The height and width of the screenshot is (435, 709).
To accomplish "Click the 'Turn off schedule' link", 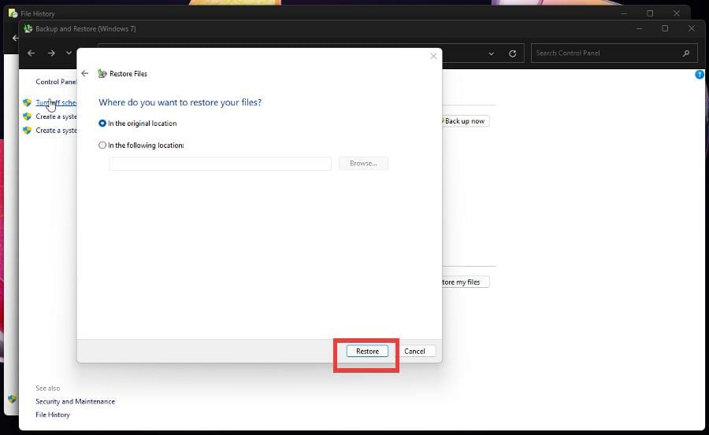I will point(56,102).
